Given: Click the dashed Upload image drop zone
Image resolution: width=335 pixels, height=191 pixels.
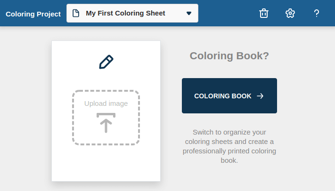Looking at the screenshot, I should (106, 118).
